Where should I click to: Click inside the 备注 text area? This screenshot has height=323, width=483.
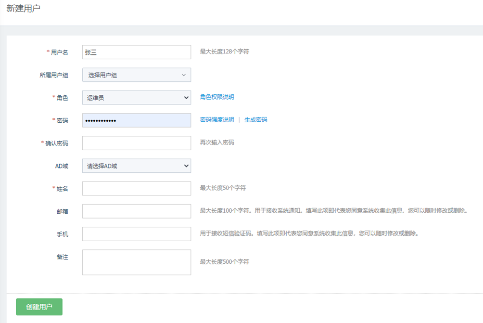click(137, 262)
